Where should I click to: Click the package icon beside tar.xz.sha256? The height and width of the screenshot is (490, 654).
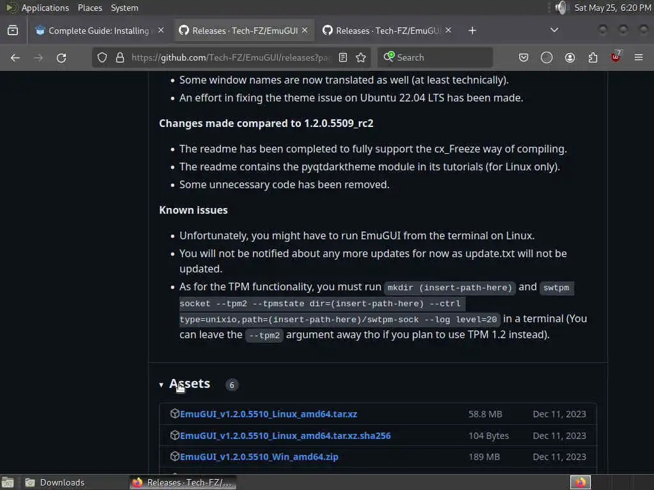[x=175, y=435]
